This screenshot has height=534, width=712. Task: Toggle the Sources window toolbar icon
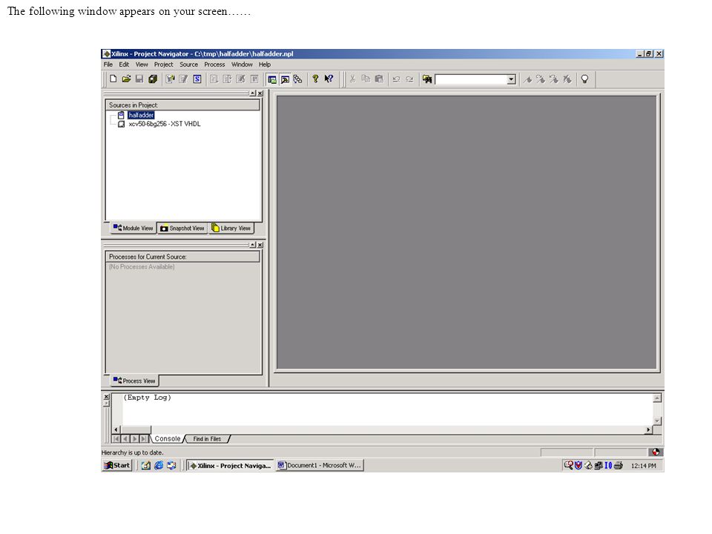point(272,79)
